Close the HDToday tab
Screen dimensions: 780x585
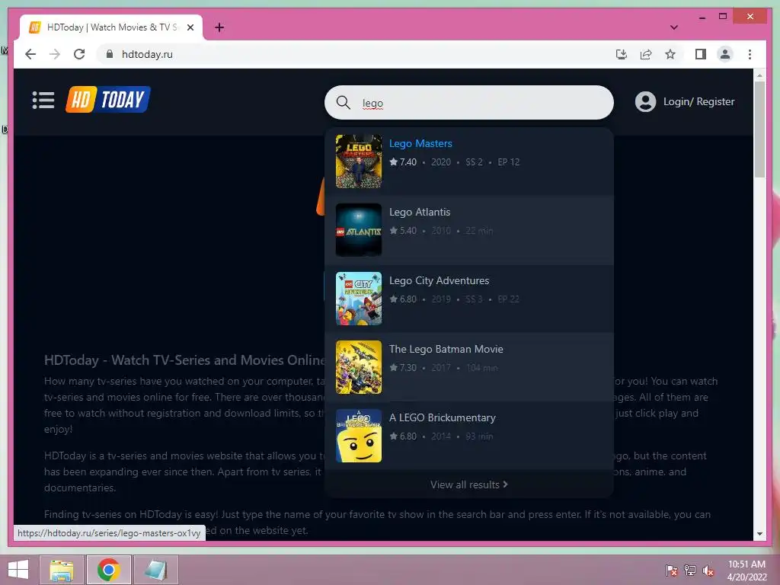[190, 27]
